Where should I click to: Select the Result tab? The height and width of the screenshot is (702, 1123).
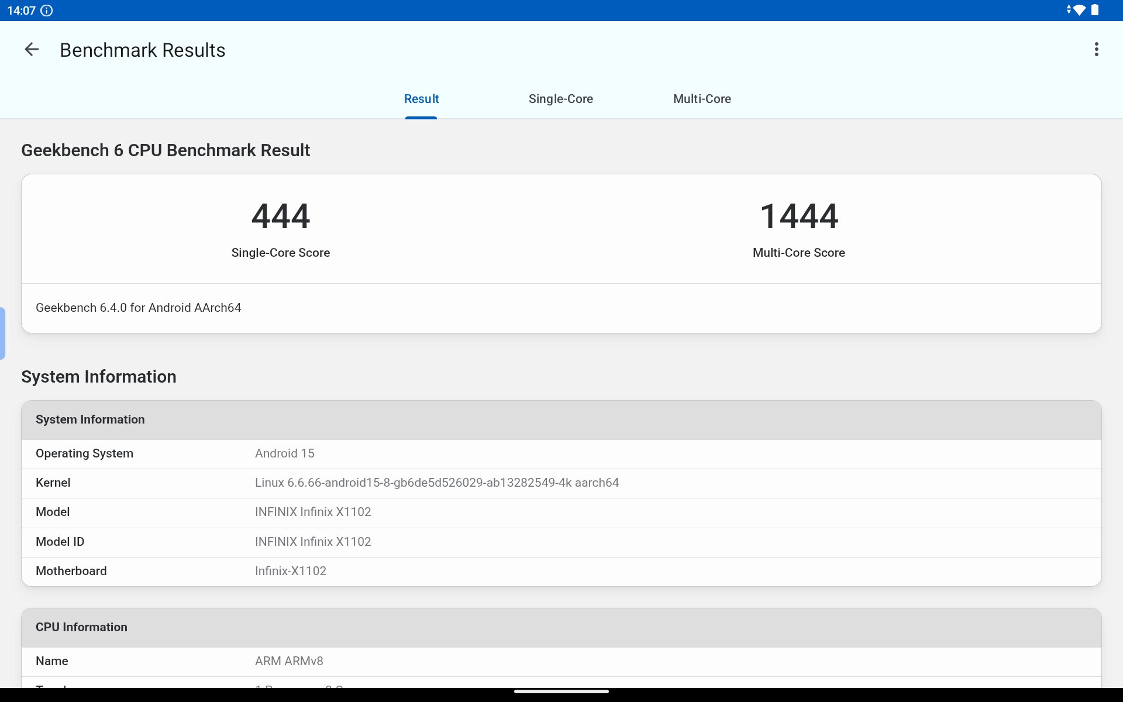coord(421,99)
